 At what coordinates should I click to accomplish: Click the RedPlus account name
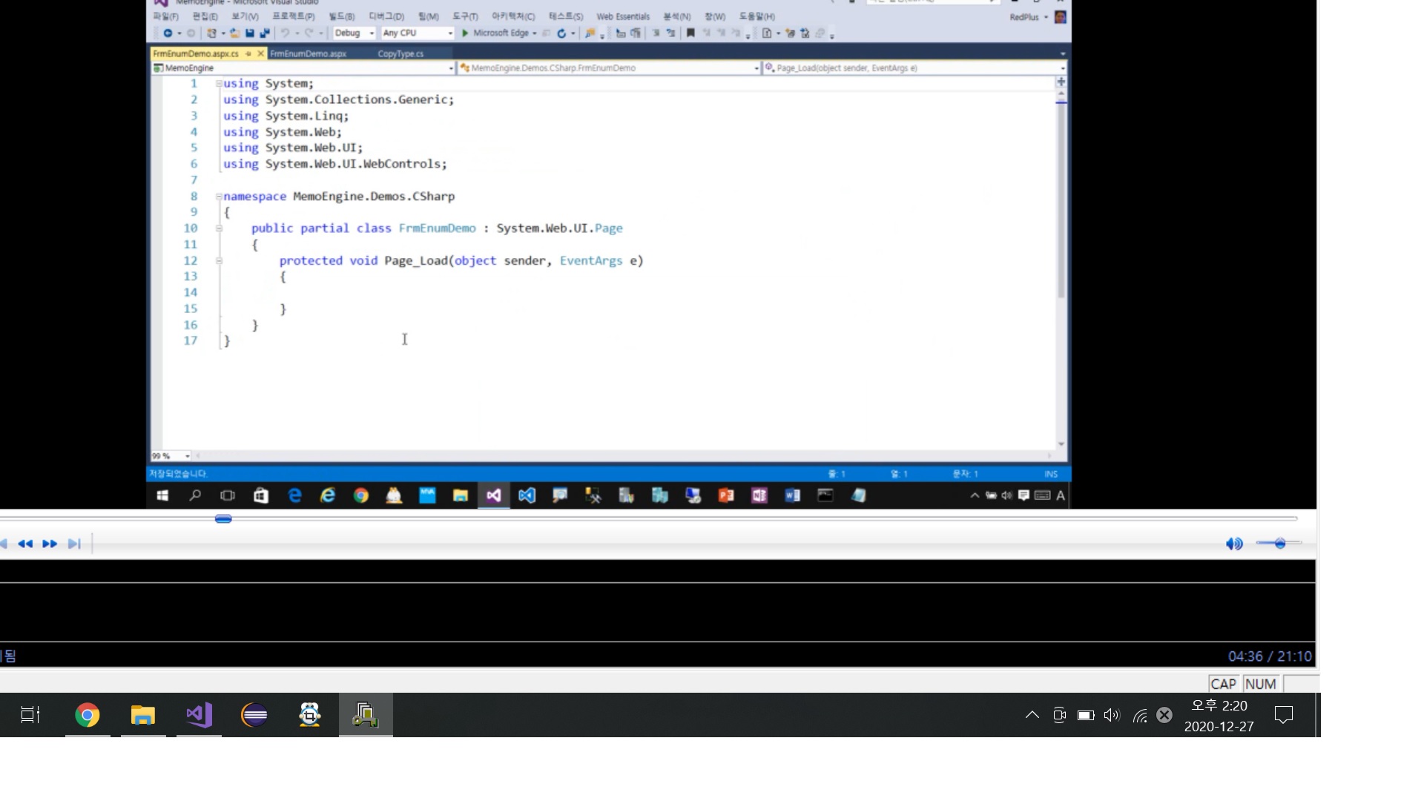tap(1024, 17)
